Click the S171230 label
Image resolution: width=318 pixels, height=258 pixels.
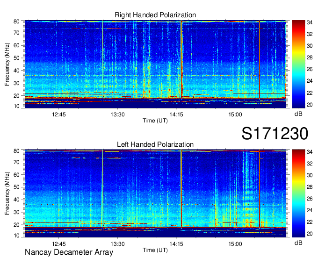(x=275, y=133)
